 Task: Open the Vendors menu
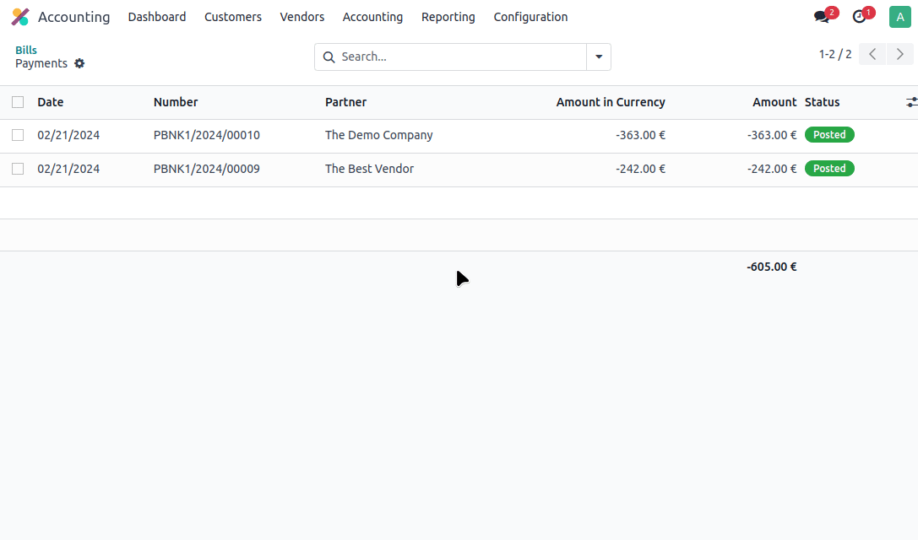(301, 17)
